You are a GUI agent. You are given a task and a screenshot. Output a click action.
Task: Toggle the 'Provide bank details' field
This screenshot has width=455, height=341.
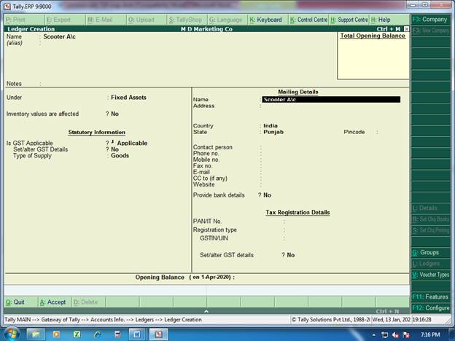pos(267,195)
